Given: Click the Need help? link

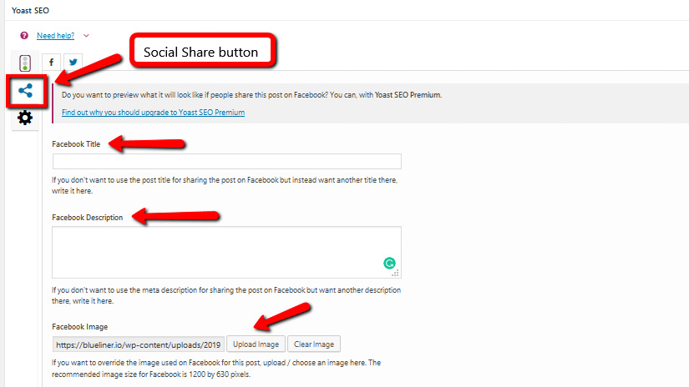Looking at the screenshot, I should click(55, 36).
